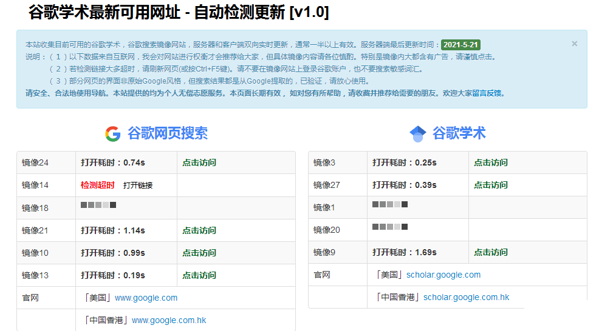
Task: Select the 镜像18 row label
Action: (x=35, y=208)
